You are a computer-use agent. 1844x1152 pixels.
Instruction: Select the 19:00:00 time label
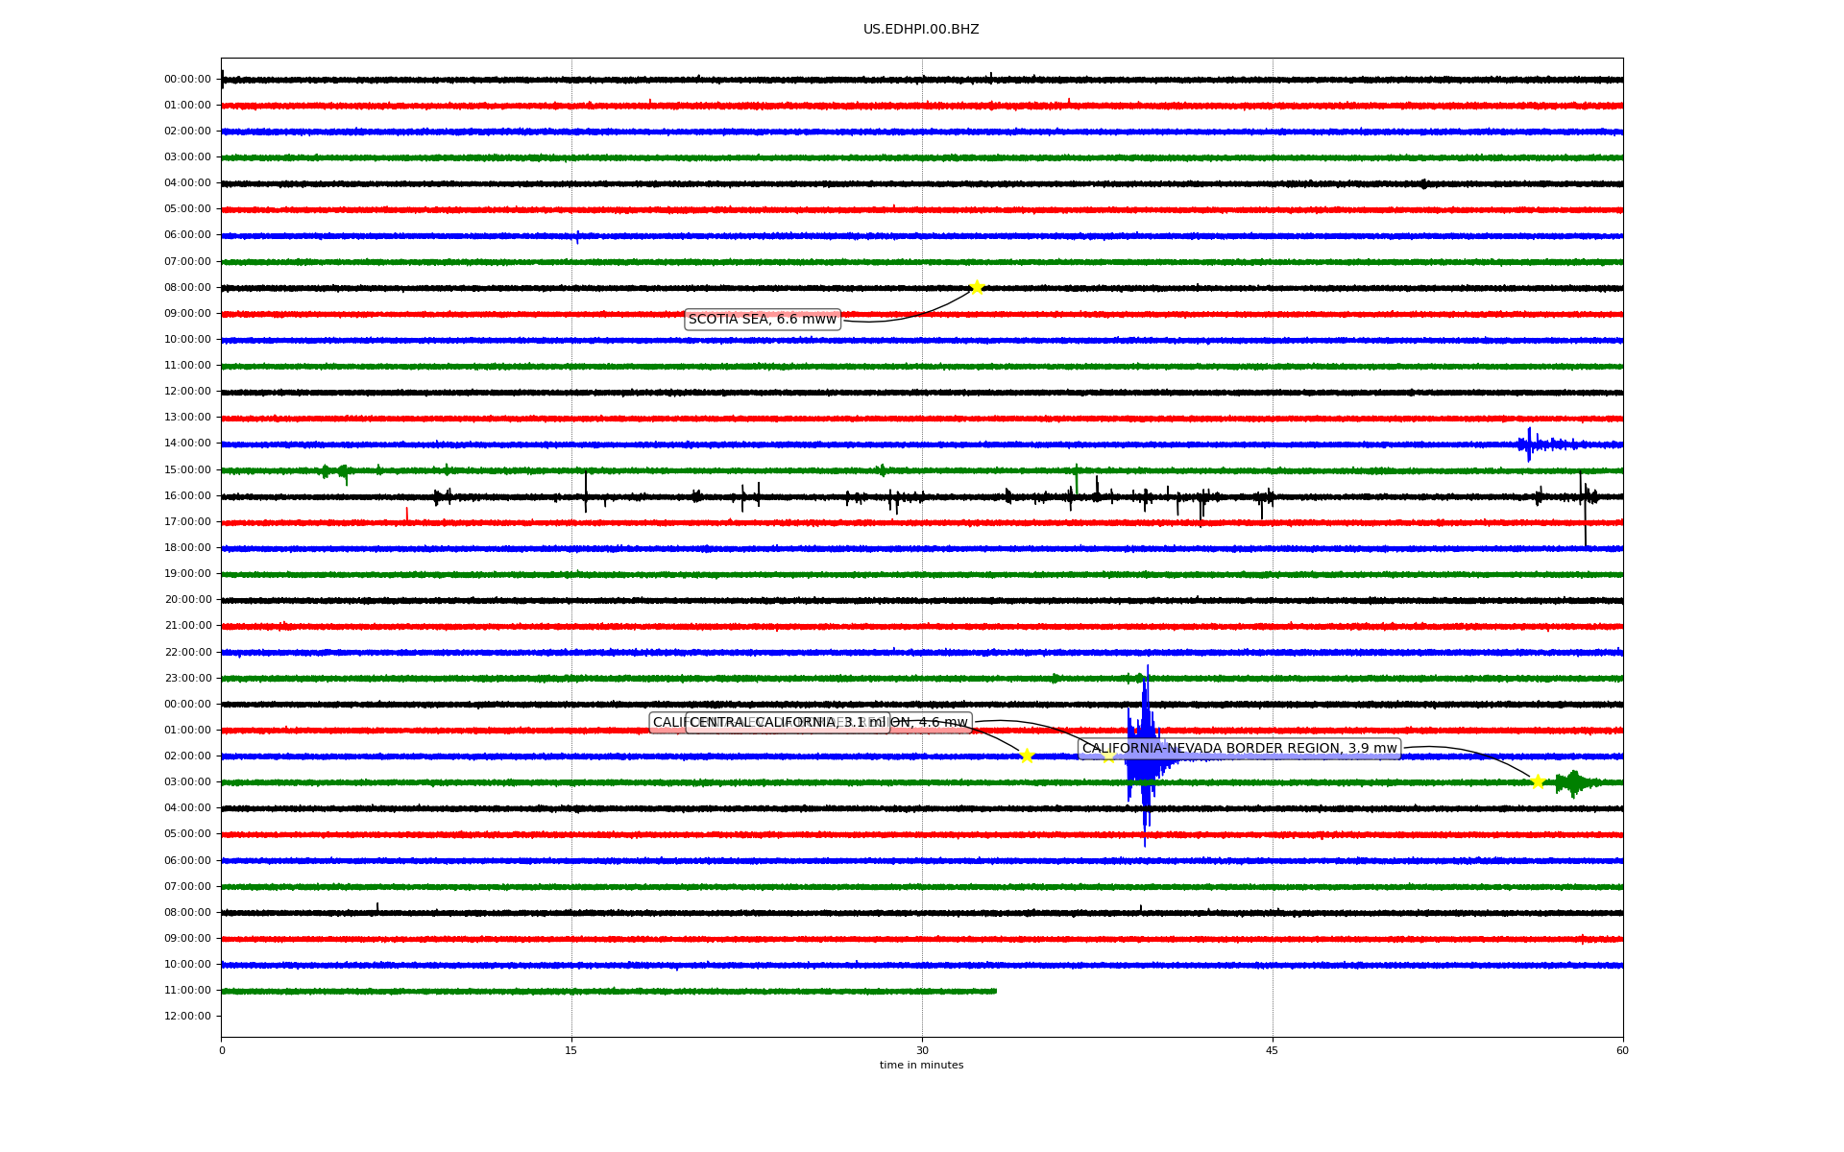(x=187, y=574)
